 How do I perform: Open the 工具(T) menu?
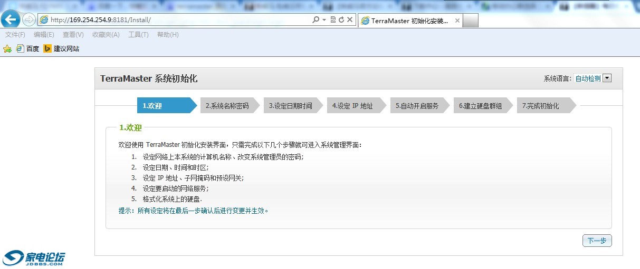[138, 35]
